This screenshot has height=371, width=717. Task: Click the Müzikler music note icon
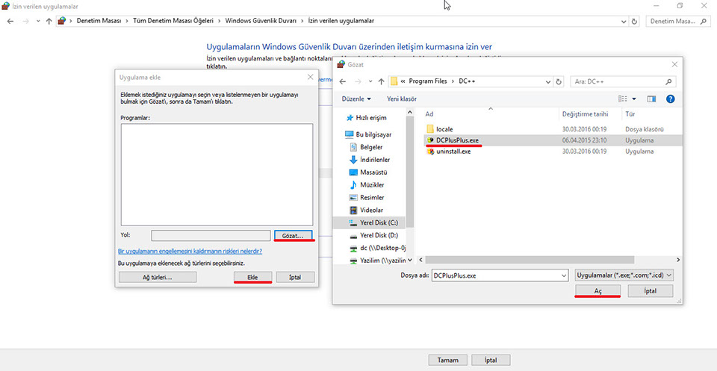point(353,185)
